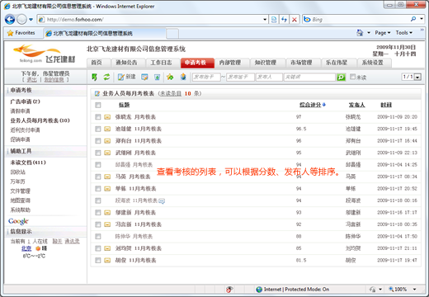429x297 pixels.
Task: Check the box for 张晓龙 月考核表 row
Action: pos(98,117)
